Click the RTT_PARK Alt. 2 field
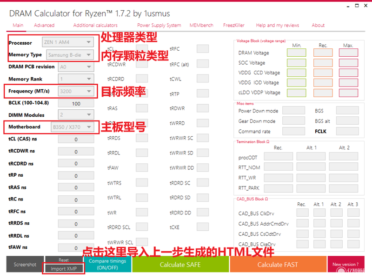This screenshot has width=372, height=280. pos(343,188)
